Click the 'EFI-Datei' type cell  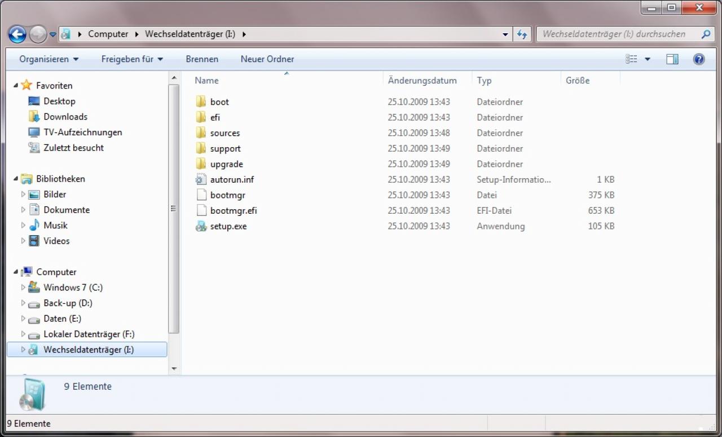click(x=494, y=210)
